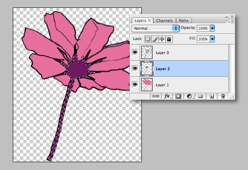Open the Layers panel options menu
Viewport: 248px width, 170px height.
[231, 21]
